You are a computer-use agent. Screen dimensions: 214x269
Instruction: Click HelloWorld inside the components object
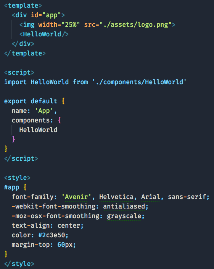point(38,130)
